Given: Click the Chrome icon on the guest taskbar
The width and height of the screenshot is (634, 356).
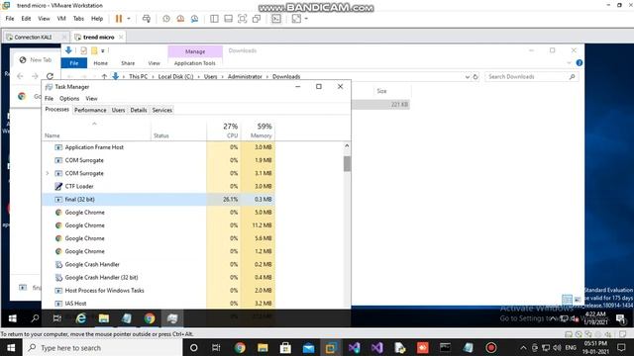Looking at the screenshot, I should pyautogui.click(x=150, y=318).
